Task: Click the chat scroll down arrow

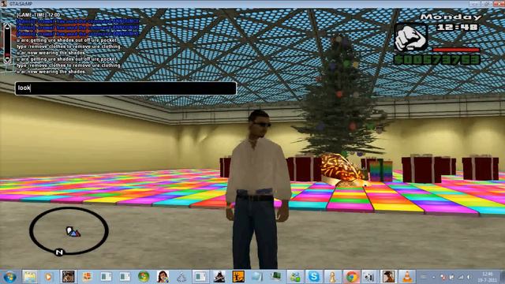Action: 7,60
